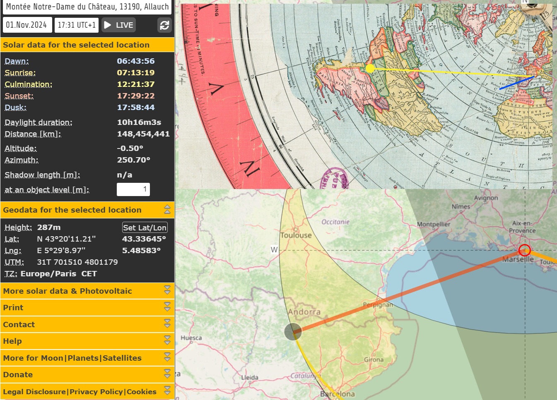Click culmination time 12:21:37
Screen dimensions: 557x400
135,84
